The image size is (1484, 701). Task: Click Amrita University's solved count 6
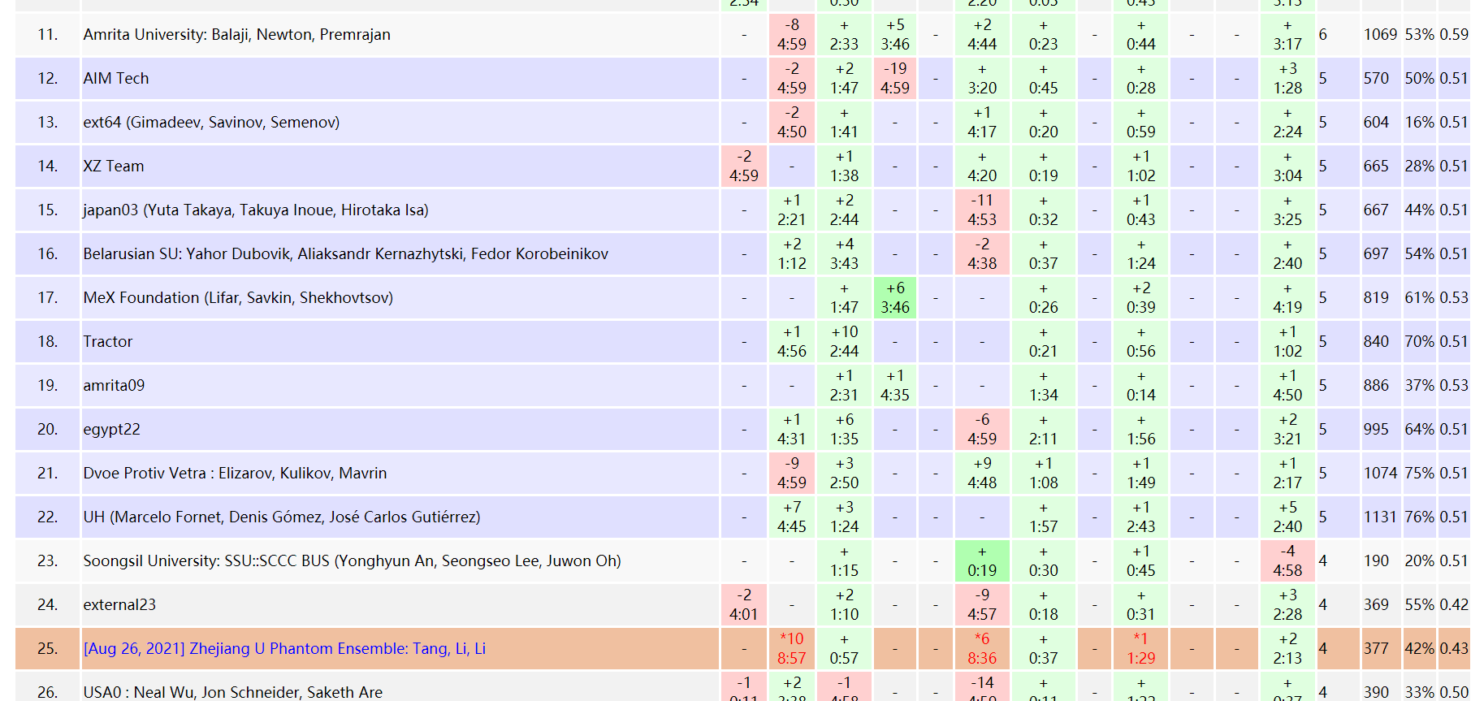click(x=1323, y=35)
